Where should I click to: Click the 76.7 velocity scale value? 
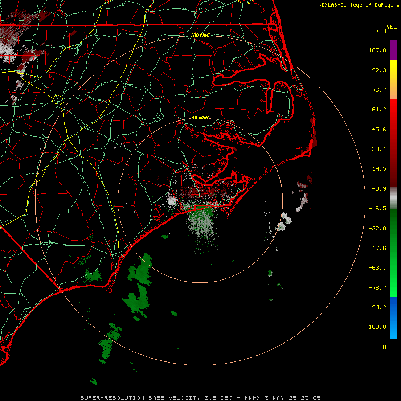coord(379,90)
